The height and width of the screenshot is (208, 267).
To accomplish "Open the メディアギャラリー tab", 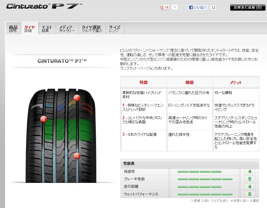I will (67, 29).
